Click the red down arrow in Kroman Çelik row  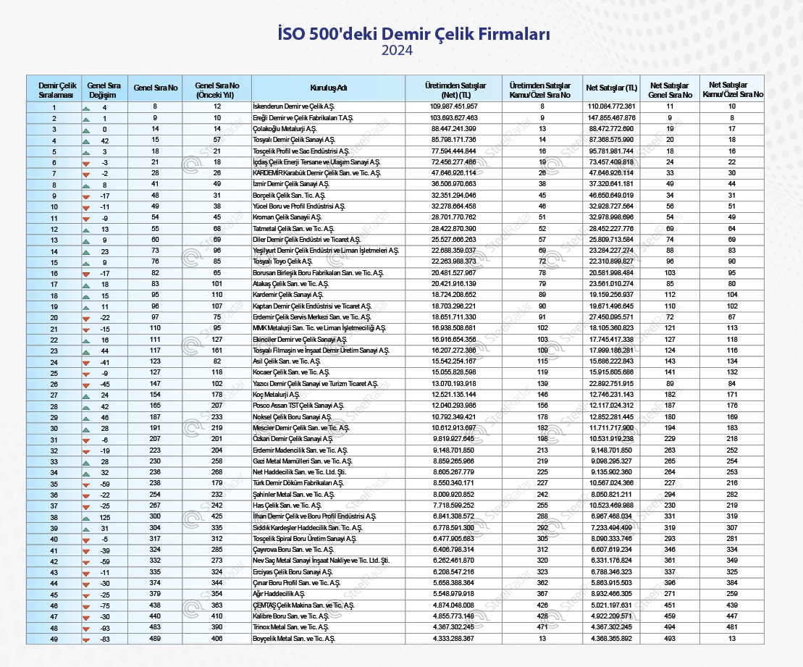86,219
